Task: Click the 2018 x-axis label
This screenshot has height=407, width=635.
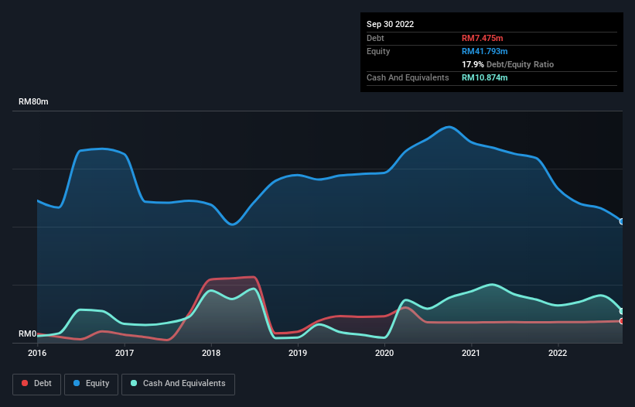Action: tap(211, 353)
